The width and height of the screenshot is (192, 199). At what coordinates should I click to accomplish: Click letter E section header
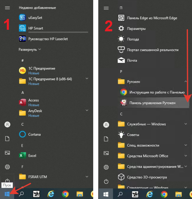pos(22,146)
